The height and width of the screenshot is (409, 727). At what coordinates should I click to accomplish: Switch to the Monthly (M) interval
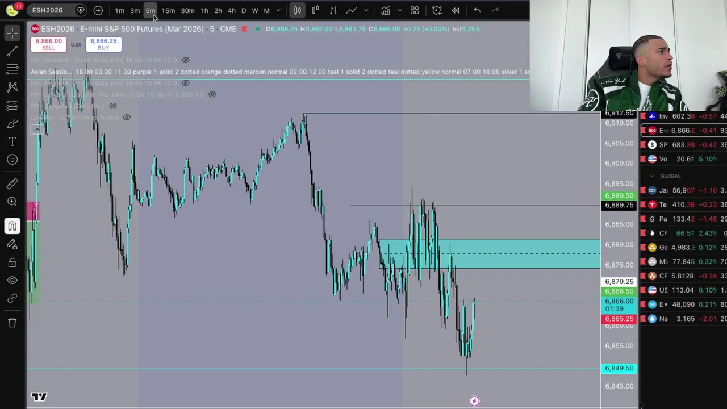(266, 10)
